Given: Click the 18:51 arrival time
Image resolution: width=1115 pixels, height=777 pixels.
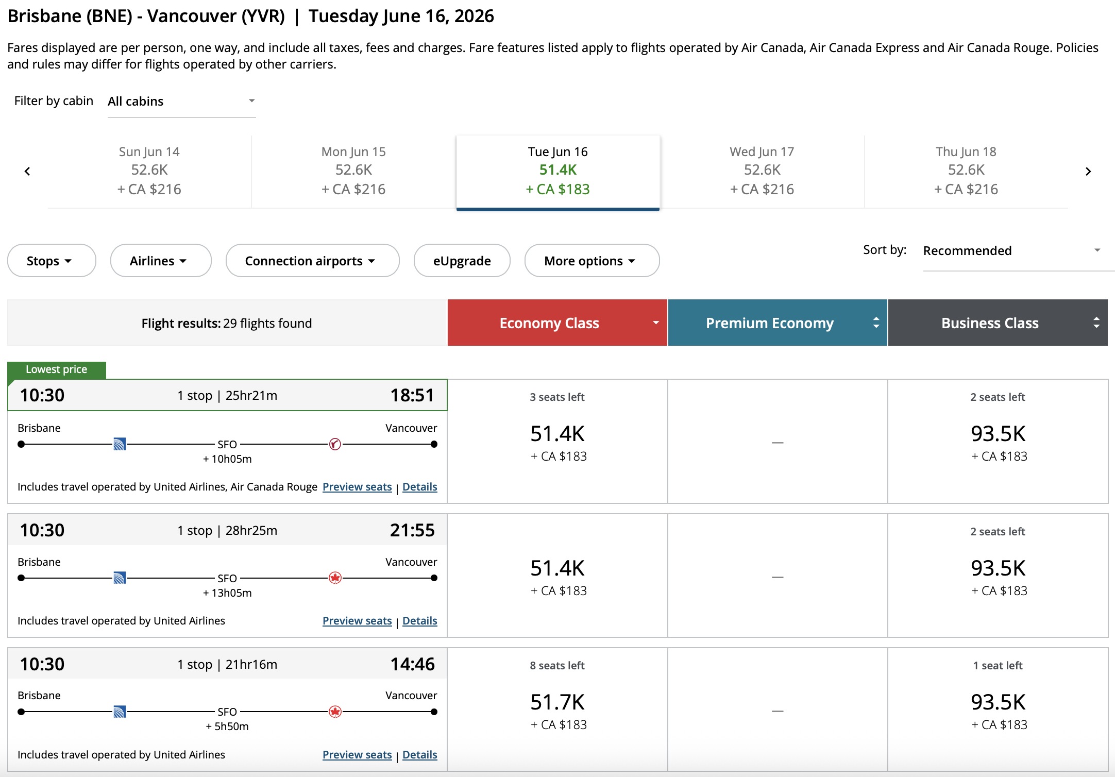Looking at the screenshot, I should click(x=412, y=395).
